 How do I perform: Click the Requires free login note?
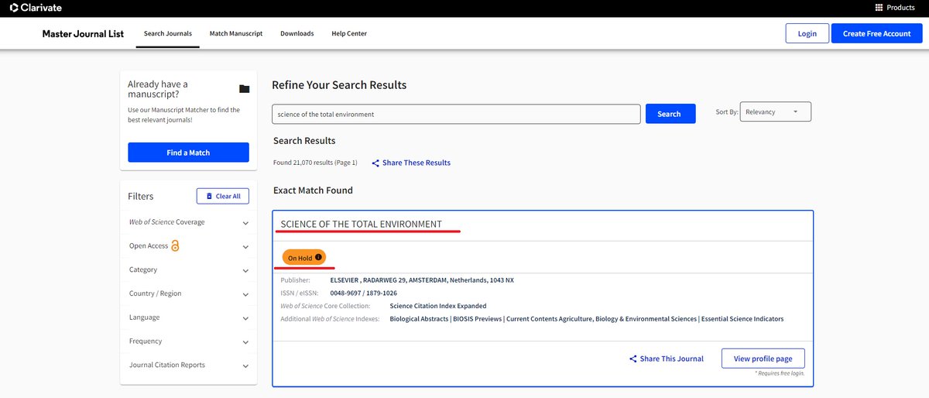(x=780, y=374)
